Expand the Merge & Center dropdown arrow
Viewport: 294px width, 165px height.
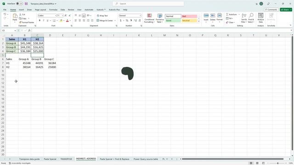coord(115,20)
